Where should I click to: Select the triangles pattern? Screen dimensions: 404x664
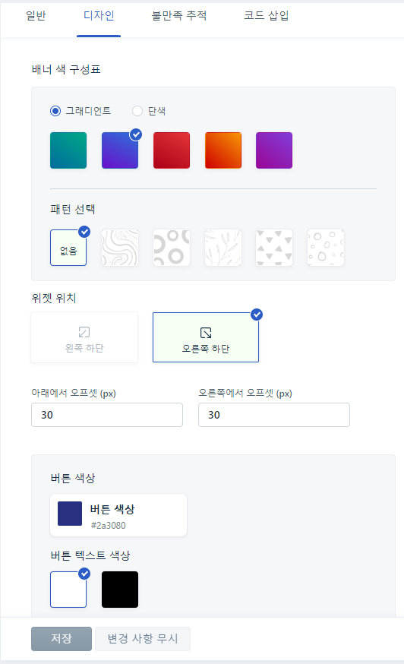tap(274, 248)
